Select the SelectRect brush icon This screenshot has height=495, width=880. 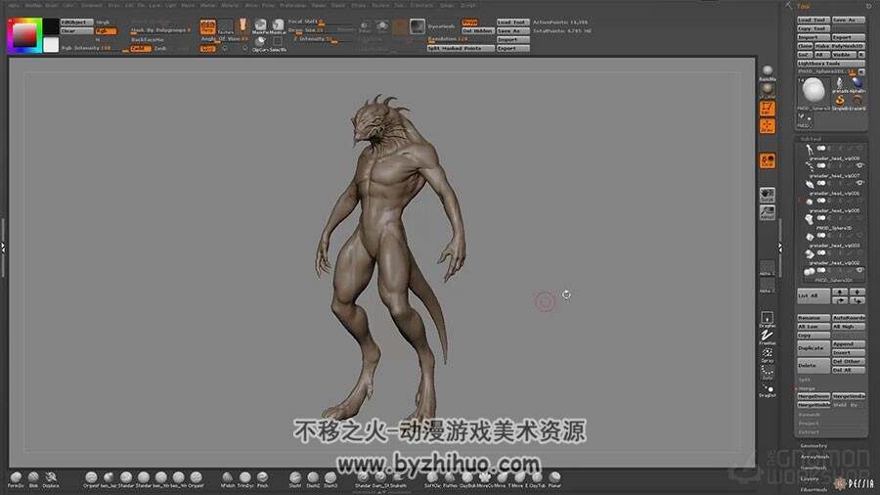point(278,44)
